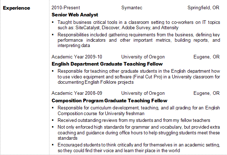Click the bullet starting "Responsibilities included gathering requirements"
The height and width of the screenshot is (155, 227).
click(139, 40)
